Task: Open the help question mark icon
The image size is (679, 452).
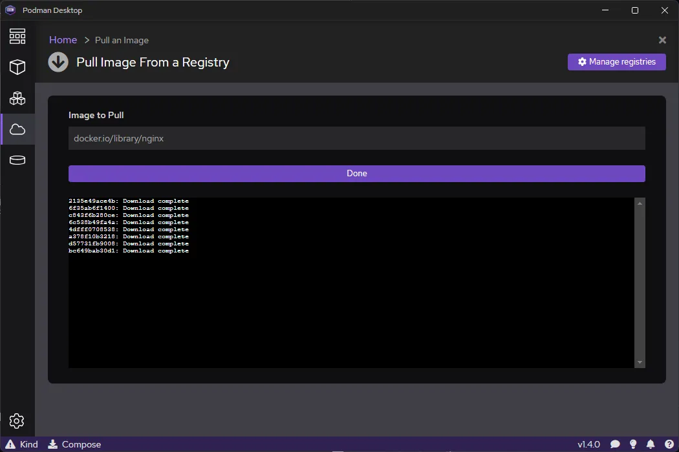Action: [669, 444]
